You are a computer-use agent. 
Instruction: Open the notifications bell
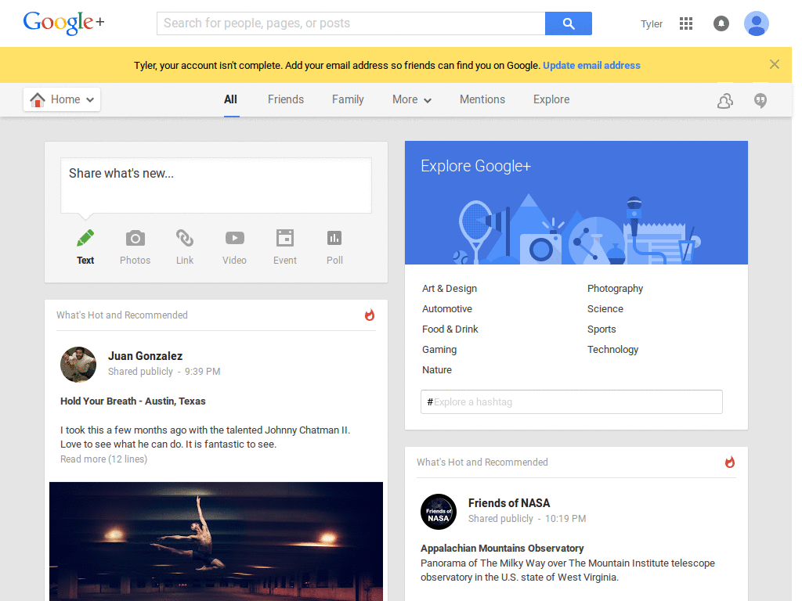pos(721,23)
